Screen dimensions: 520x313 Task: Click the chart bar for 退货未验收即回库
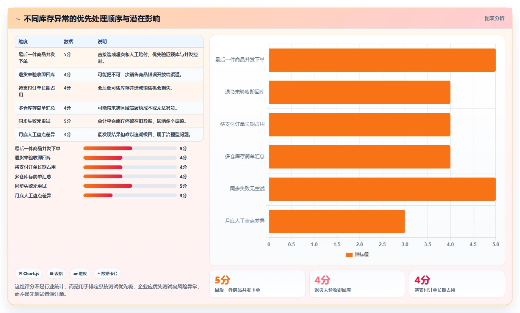click(x=360, y=92)
